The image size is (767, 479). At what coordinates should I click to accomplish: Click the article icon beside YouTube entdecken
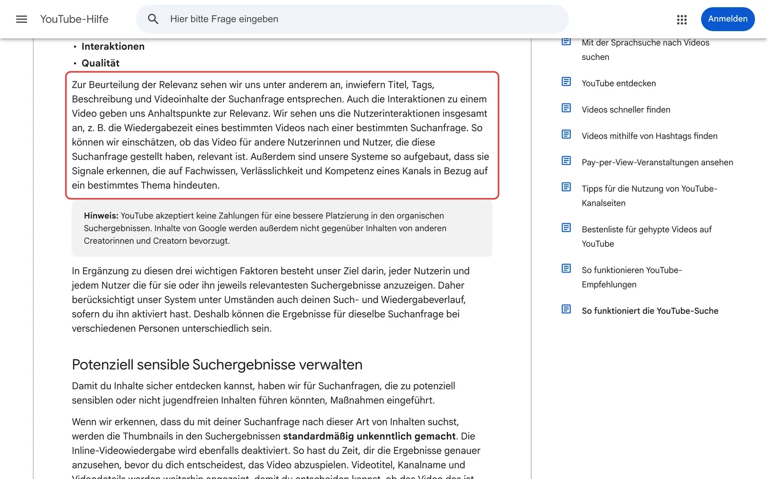pos(566,82)
